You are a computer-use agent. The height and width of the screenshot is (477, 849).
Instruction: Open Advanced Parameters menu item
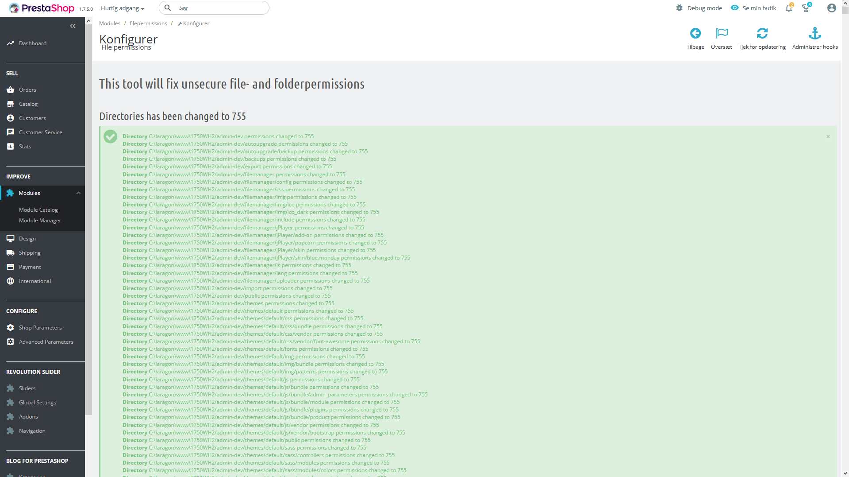[x=46, y=342]
